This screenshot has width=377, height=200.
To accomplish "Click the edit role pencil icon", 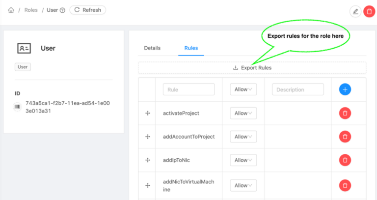I will (355, 11).
